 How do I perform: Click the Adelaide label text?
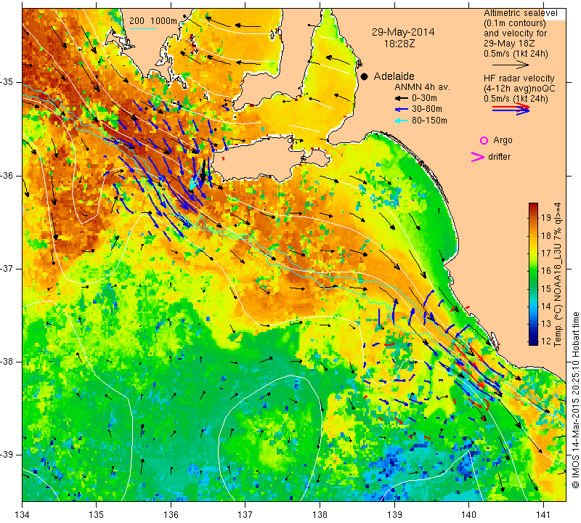pyautogui.click(x=394, y=76)
